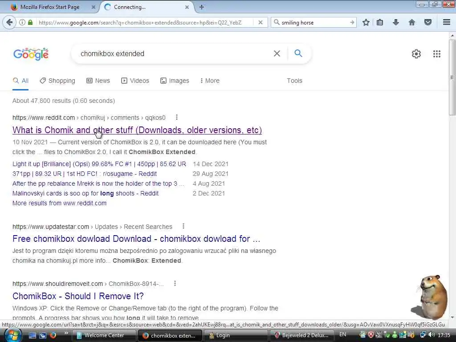This screenshot has height=342, width=456.
Task: Open the volume speaker tray icon
Action: [432, 335]
